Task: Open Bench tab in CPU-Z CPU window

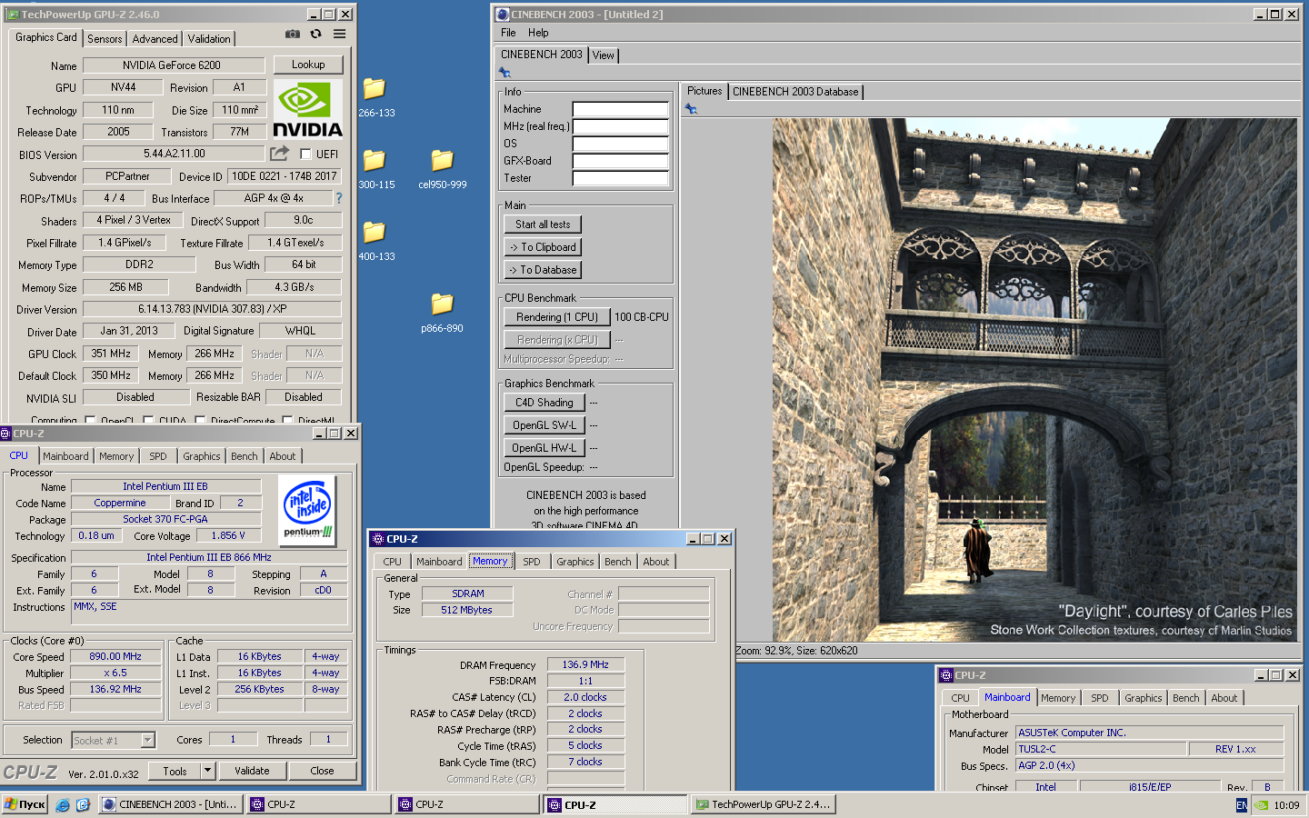Action: [x=244, y=456]
